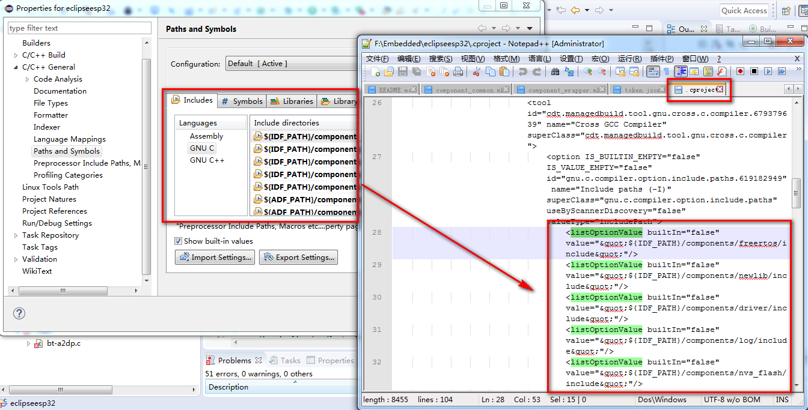The width and height of the screenshot is (808, 410).
Task: Click the Replace icon in Notepad++ toolbar
Action: (x=569, y=71)
